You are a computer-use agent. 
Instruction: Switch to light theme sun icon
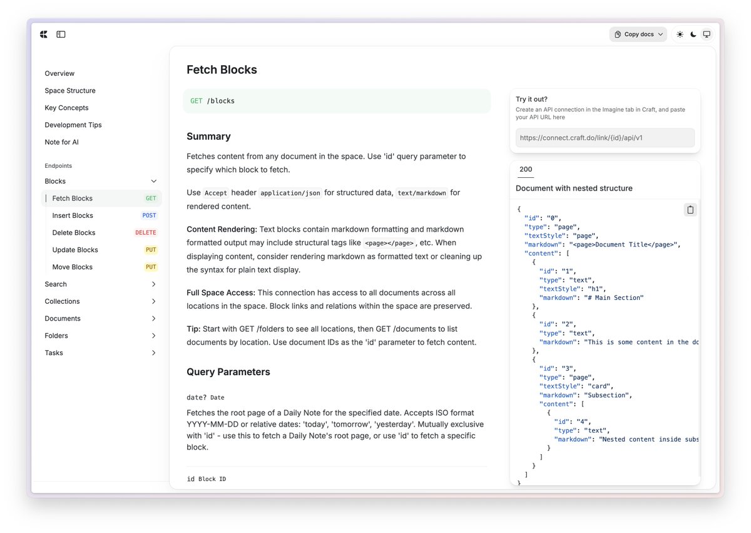click(x=680, y=34)
